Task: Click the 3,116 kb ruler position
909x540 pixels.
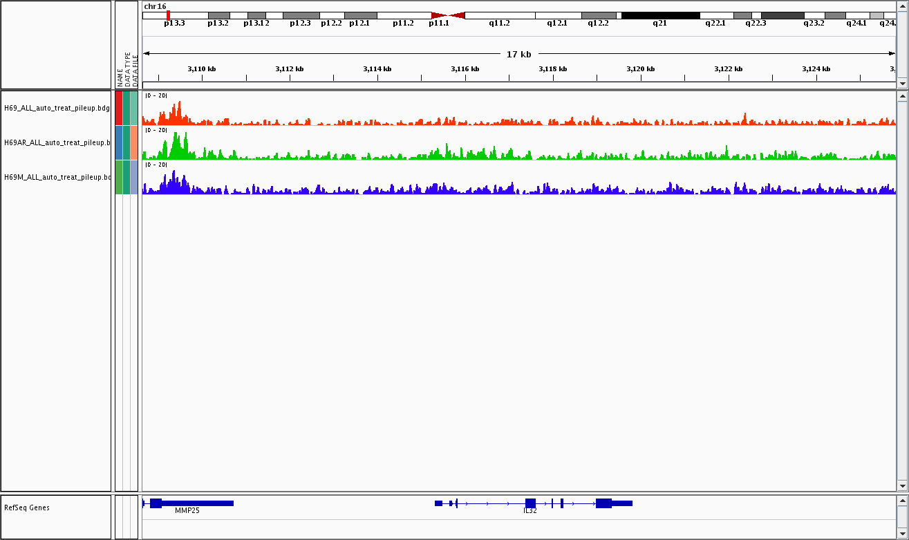Action: 465,69
